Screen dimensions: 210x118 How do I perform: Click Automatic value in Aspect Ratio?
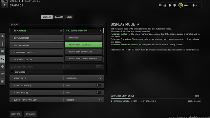pos(72,78)
